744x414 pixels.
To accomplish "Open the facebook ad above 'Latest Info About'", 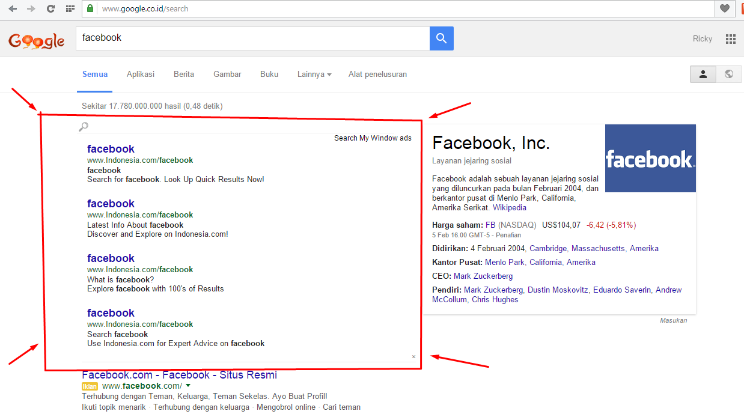I will tap(111, 204).
